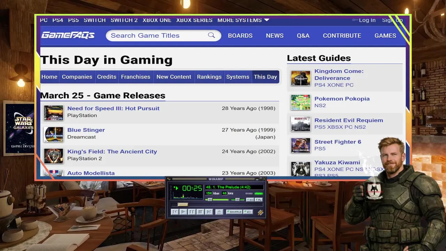The width and height of the screenshot is (446, 251).
Task: Open the Q&A menu
Action: 303,36
